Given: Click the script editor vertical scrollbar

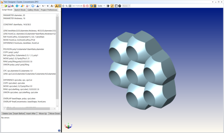Looking at the screenshot, I should (57, 56).
